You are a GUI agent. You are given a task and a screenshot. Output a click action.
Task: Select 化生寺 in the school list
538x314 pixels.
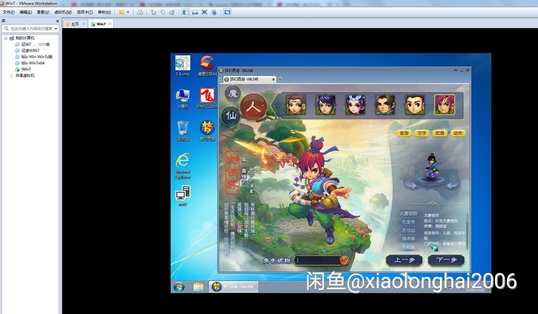point(408,221)
